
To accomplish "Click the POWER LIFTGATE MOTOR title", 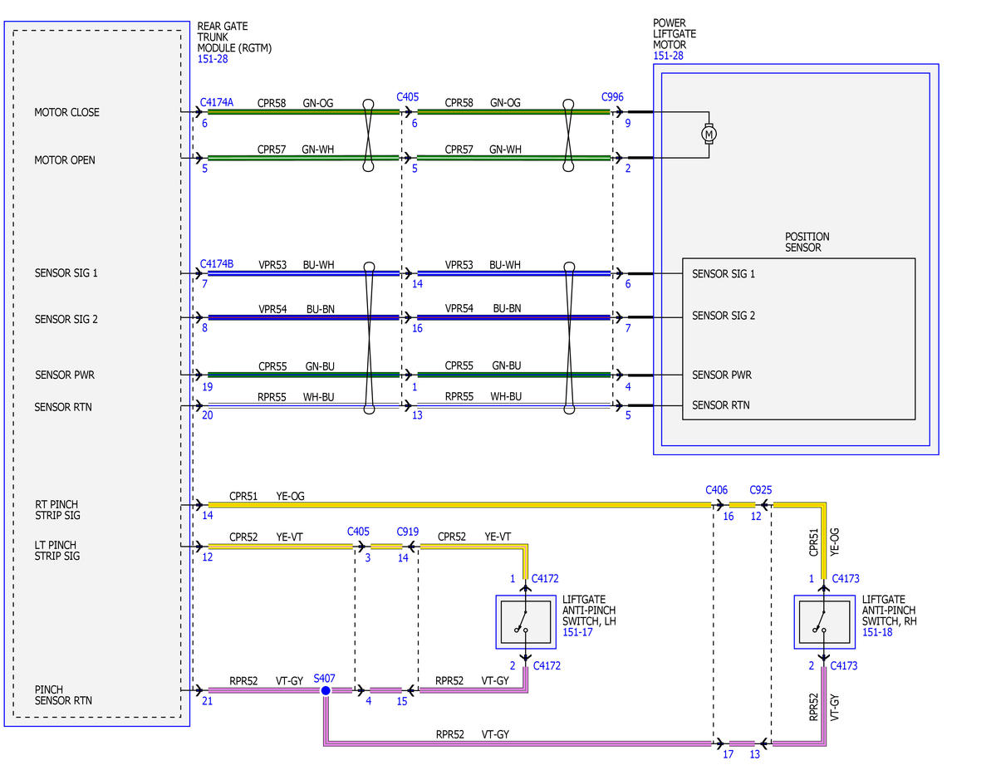I will (674, 34).
